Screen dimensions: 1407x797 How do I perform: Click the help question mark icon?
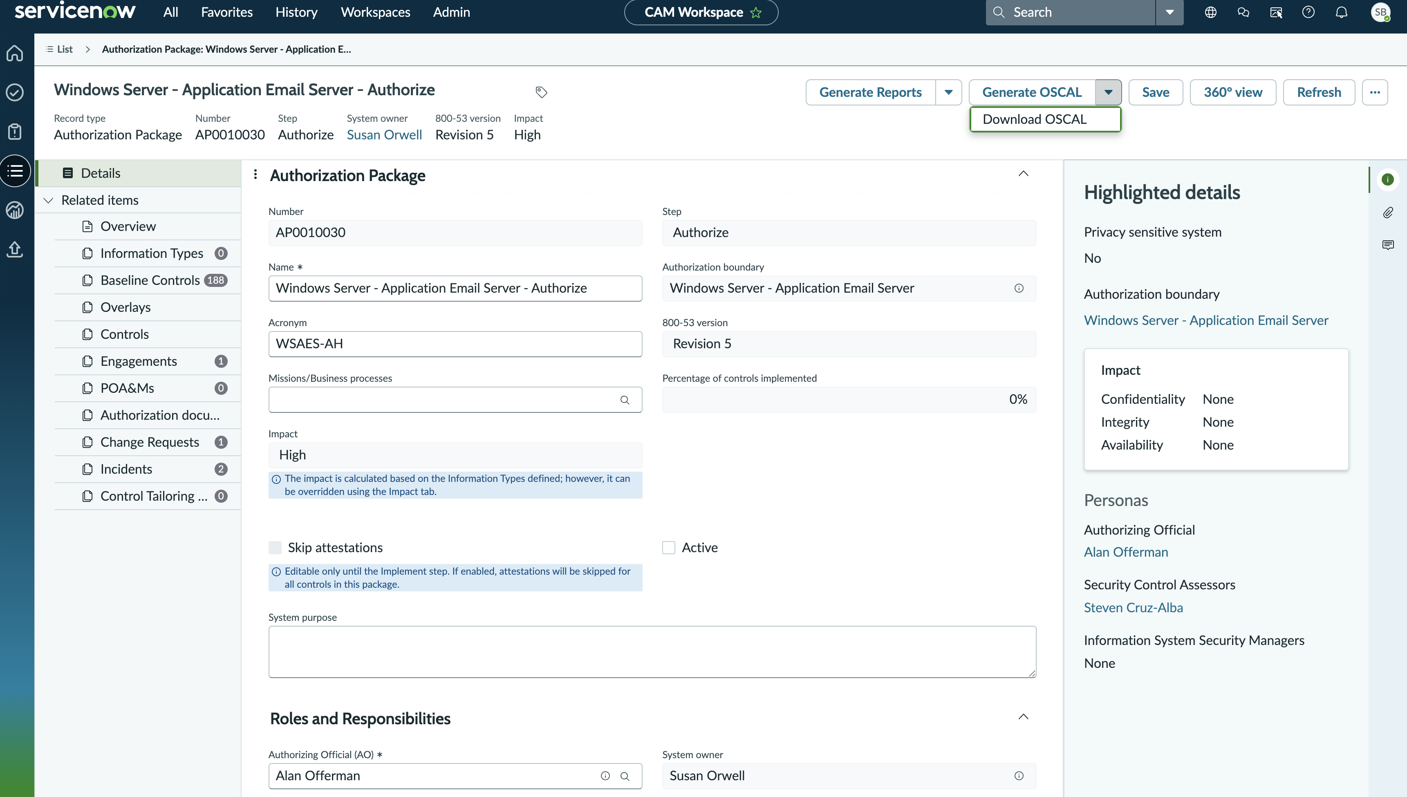[1308, 12]
